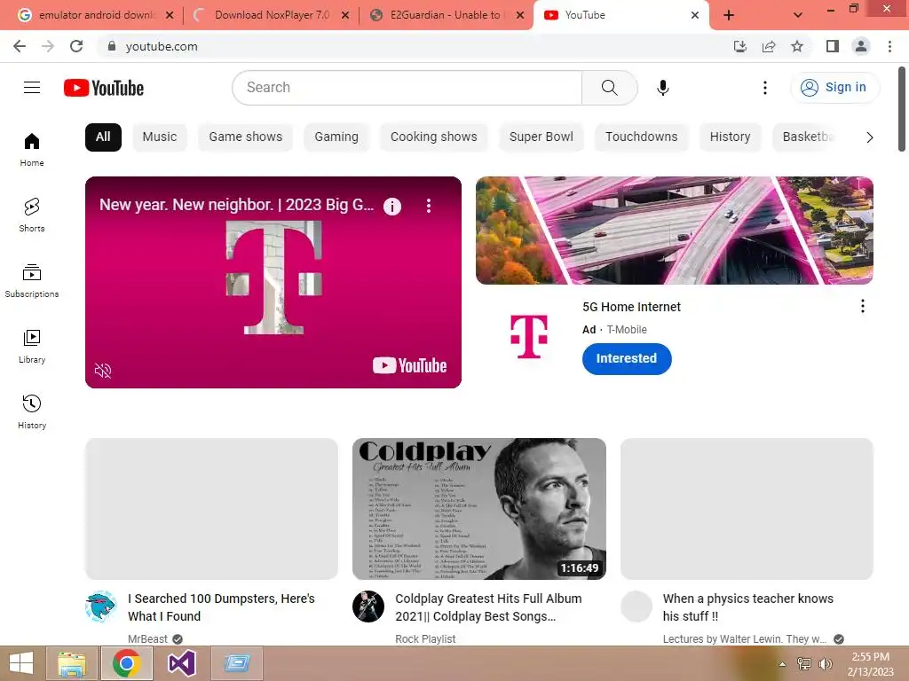Click T-Mobile logo avatar in ad
This screenshot has width=909, height=681.
(x=529, y=336)
